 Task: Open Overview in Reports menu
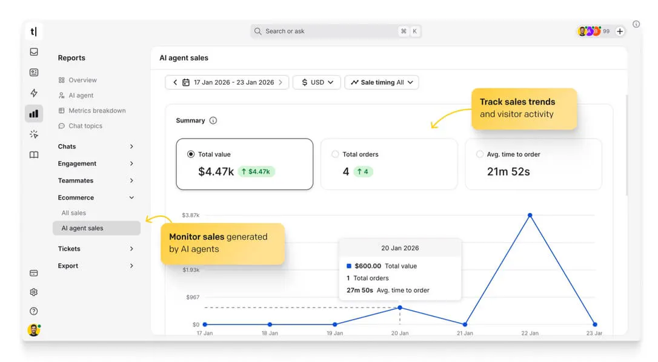point(82,80)
